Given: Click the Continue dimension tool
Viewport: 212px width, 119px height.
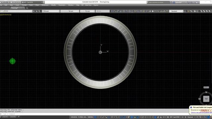Looking at the screenshot, I should pyautogui.click(x=141, y=11).
